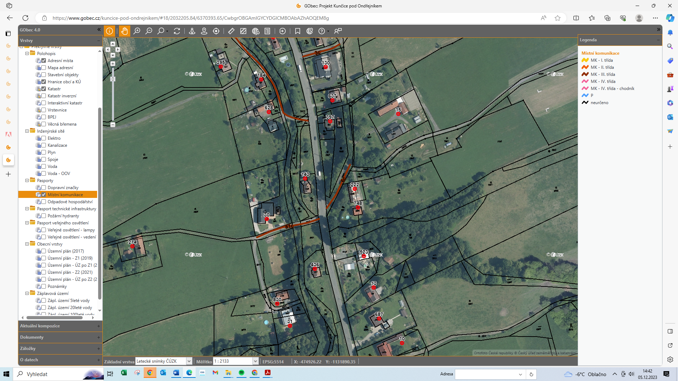Click the Adresa search input field
678x381 pixels.
[486, 374]
